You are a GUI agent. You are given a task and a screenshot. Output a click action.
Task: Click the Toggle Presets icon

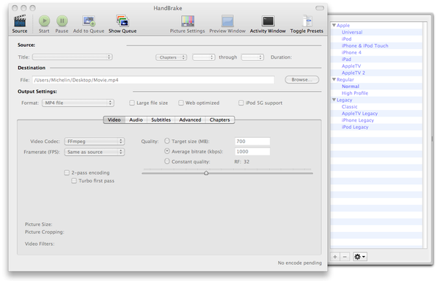tap(307, 21)
